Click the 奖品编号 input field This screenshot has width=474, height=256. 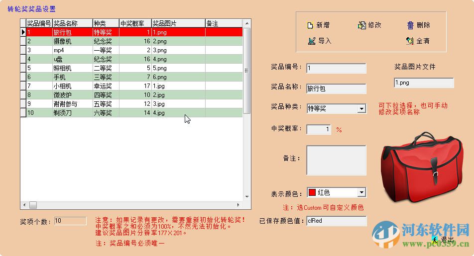pyautogui.click(x=336, y=68)
